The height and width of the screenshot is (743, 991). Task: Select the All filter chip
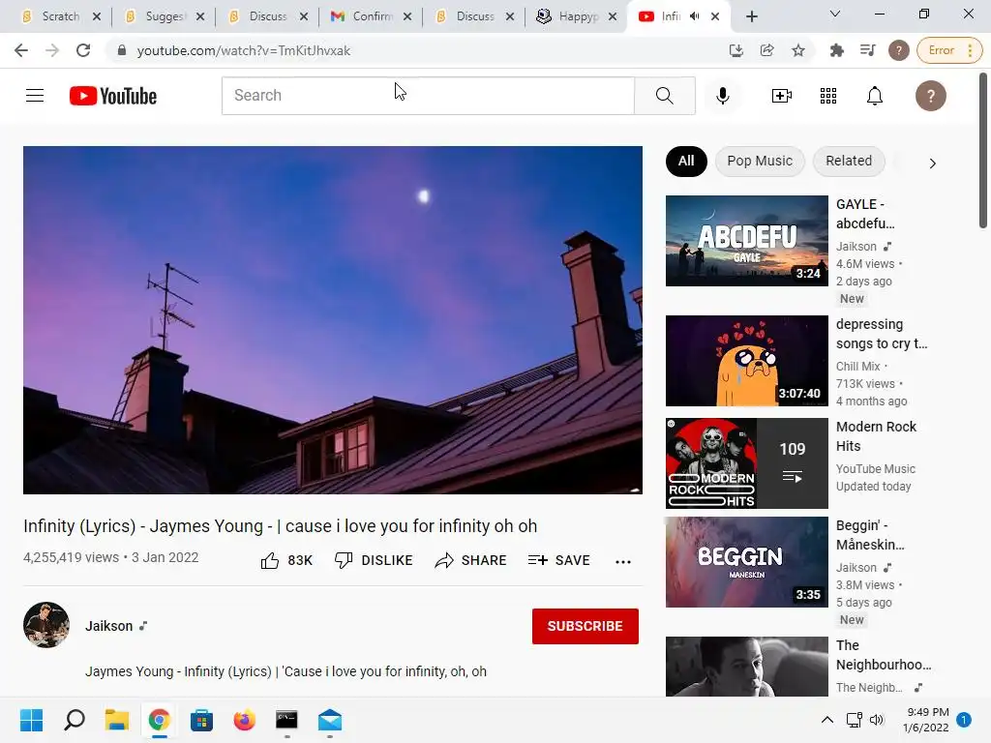(x=686, y=162)
